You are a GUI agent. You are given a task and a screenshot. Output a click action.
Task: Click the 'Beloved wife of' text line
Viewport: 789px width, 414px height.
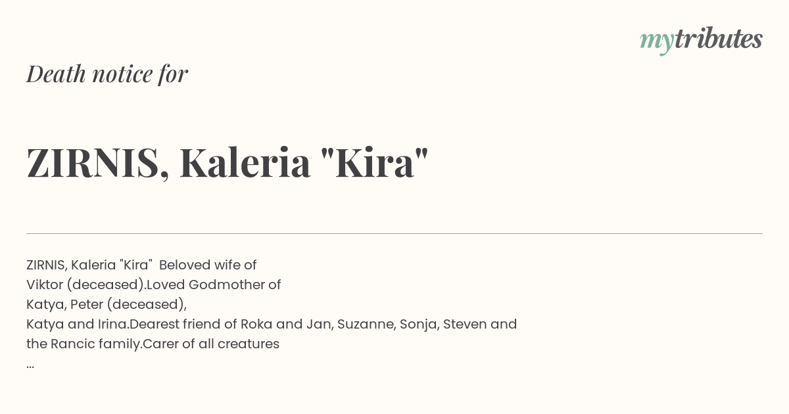pyautogui.click(x=208, y=265)
